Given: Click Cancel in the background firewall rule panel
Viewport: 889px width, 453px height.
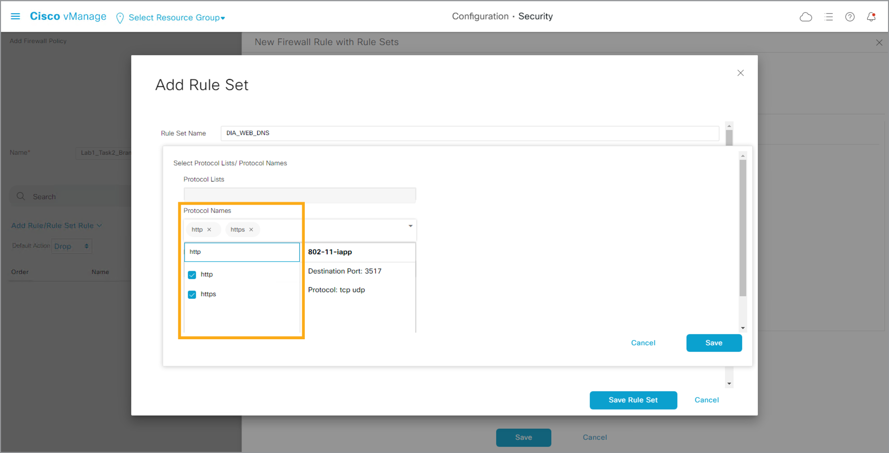Looking at the screenshot, I should click(595, 437).
